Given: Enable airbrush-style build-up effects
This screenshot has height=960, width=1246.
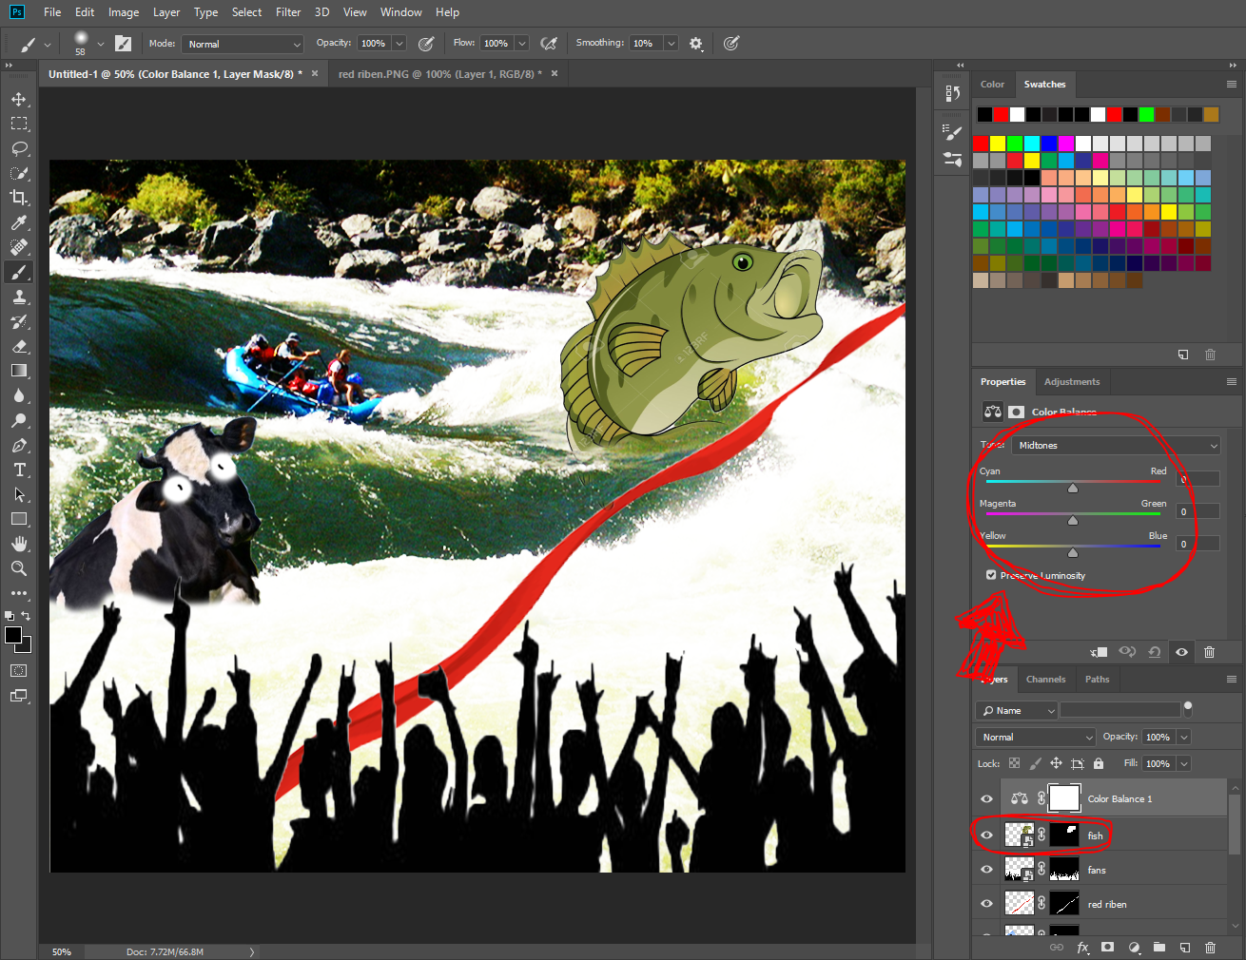Looking at the screenshot, I should 549,44.
